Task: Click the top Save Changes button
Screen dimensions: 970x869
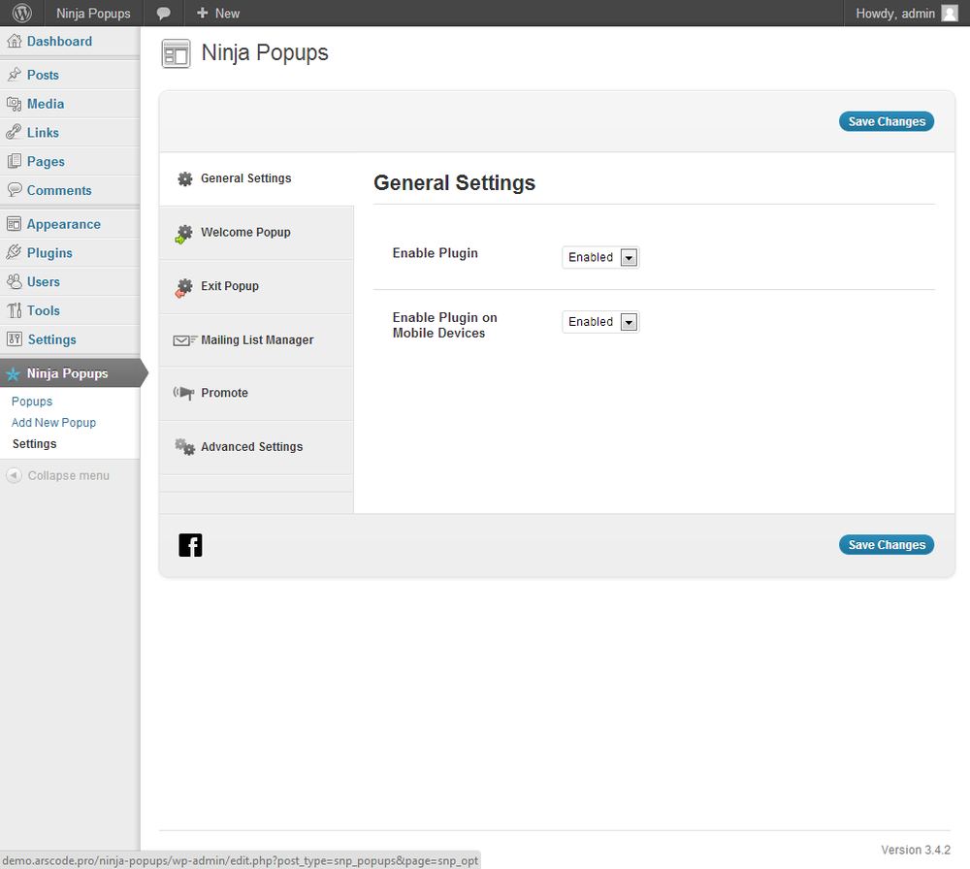Action: (x=887, y=122)
